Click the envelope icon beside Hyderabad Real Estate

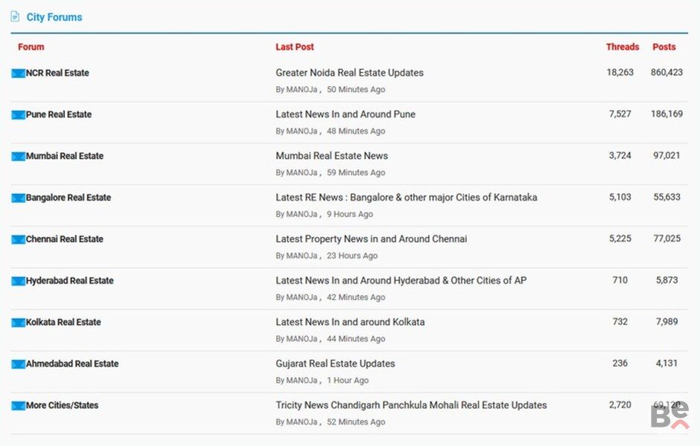[18, 282]
